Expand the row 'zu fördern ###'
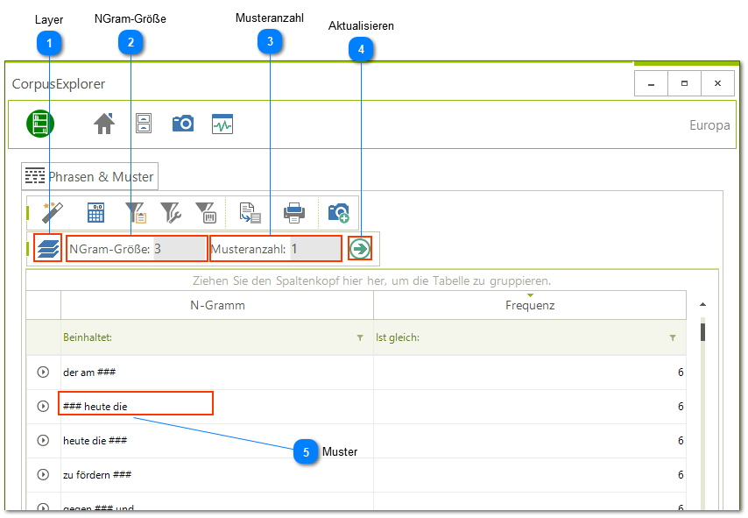748x518 pixels. coord(43,474)
